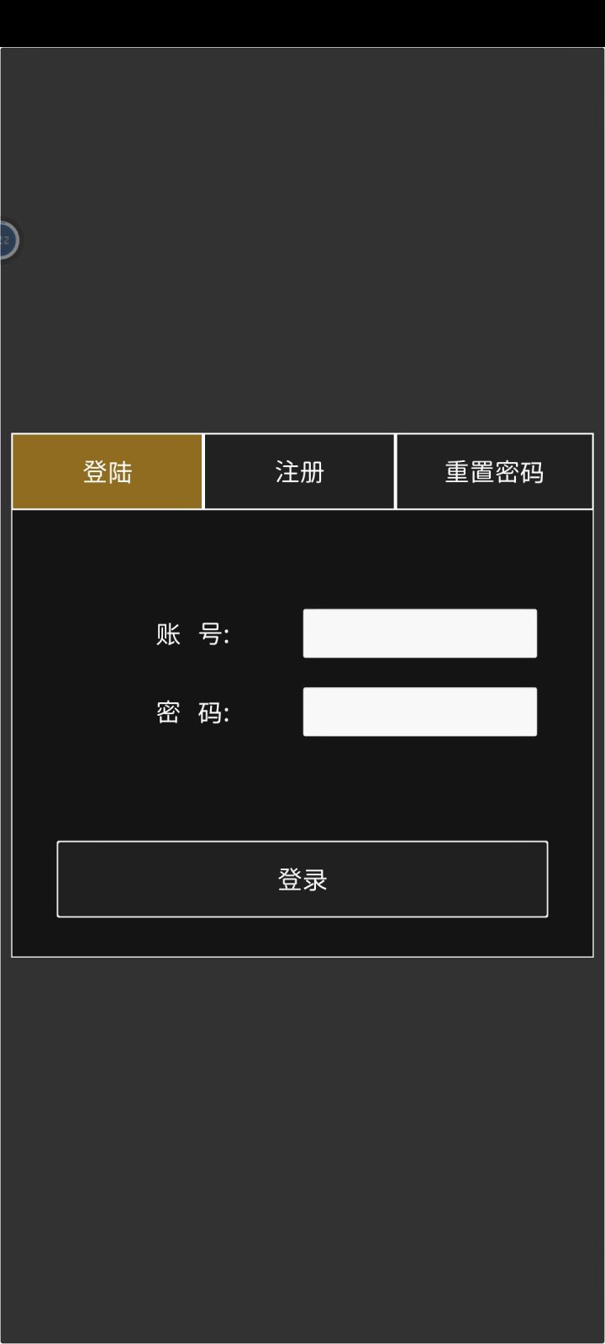
Task: Switch to the 注册 tab
Action: click(x=300, y=471)
